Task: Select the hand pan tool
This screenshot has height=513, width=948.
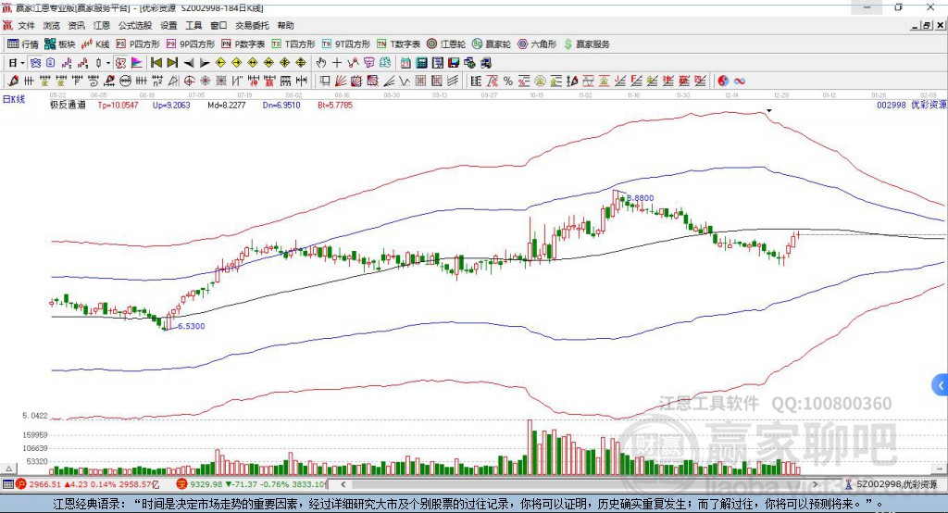Action: click(321, 63)
